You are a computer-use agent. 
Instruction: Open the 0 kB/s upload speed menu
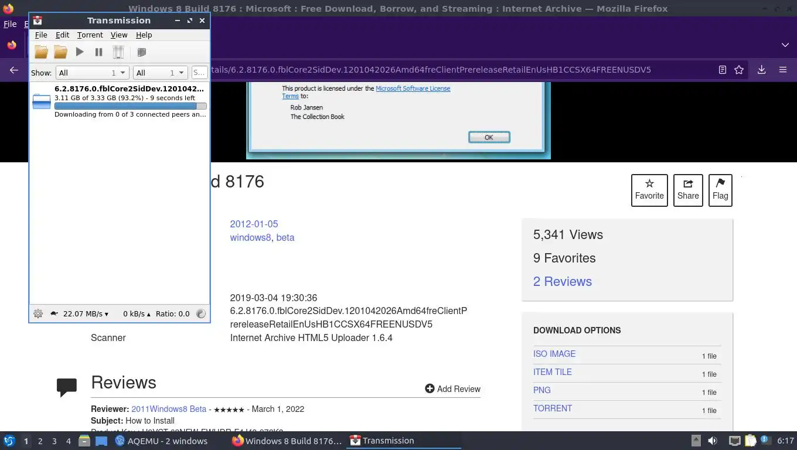click(137, 313)
